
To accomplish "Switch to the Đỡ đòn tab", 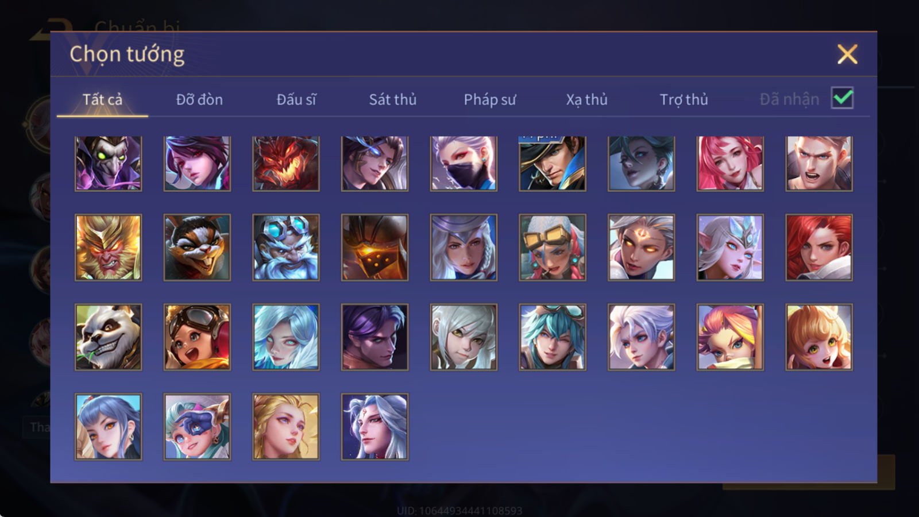I will point(199,99).
